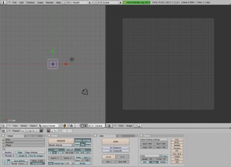Open the Render menu in top header
The height and width of the screenshot is (167, 231).
pos(49,2)
